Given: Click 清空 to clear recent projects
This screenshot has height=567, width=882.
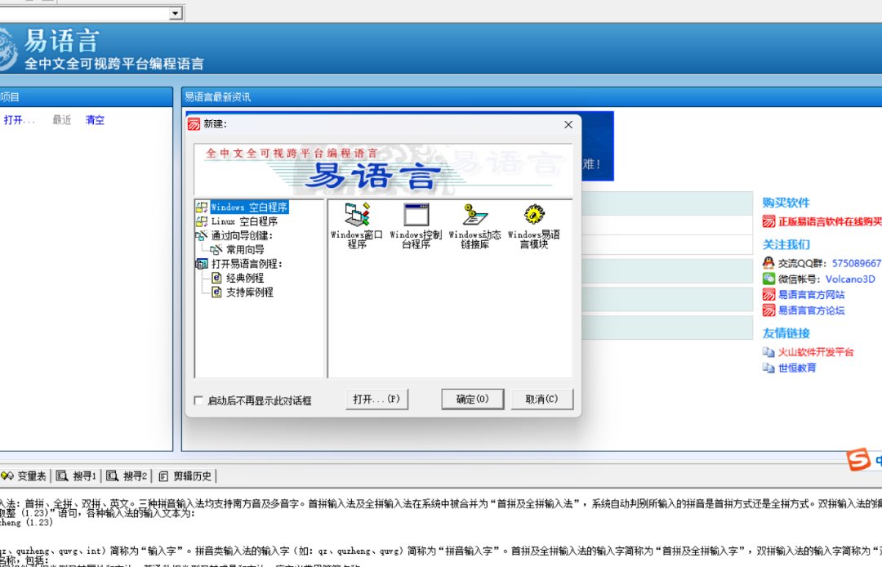Looking at the screenshot, I should click(x=95, y=120).
